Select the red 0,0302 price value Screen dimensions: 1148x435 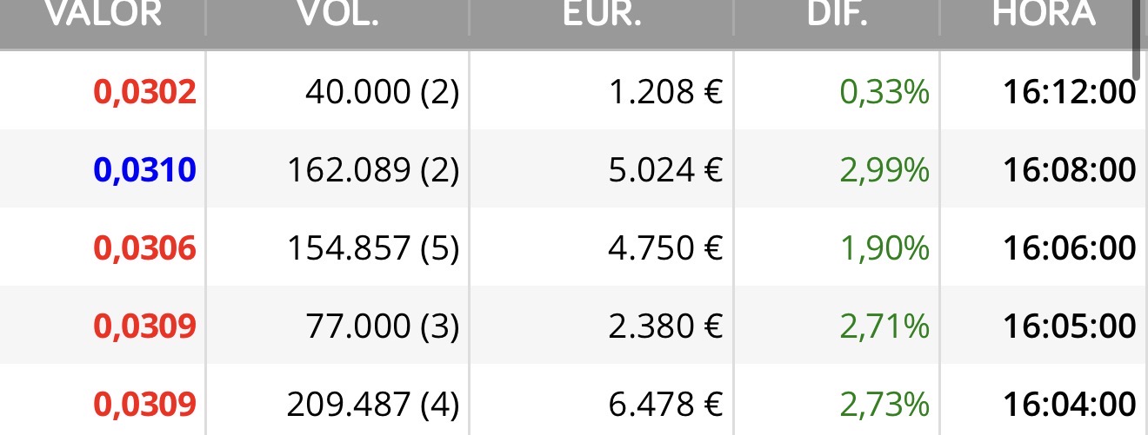coord(144,92)
